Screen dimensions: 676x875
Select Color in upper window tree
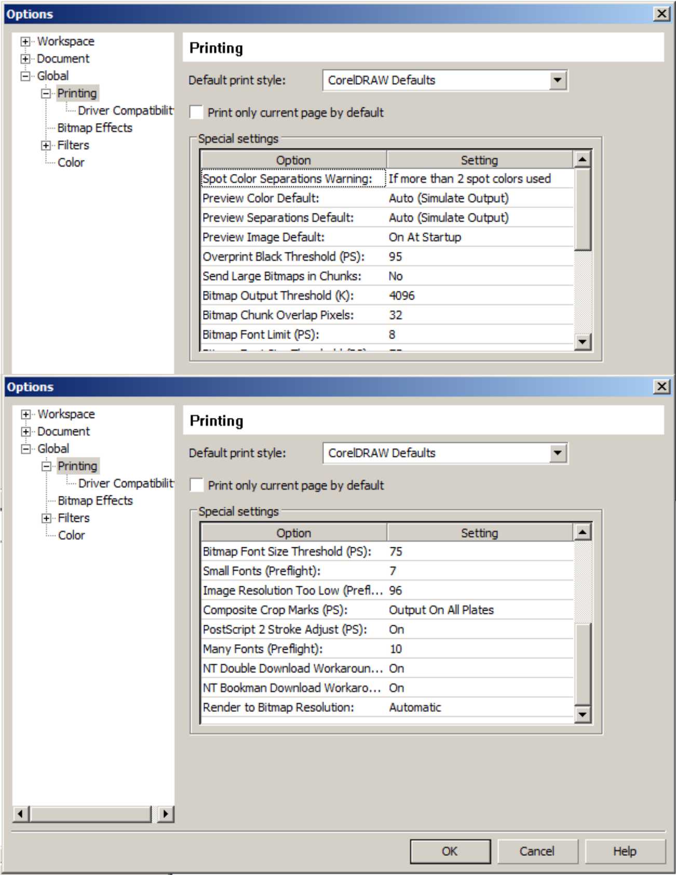point(71,163)
